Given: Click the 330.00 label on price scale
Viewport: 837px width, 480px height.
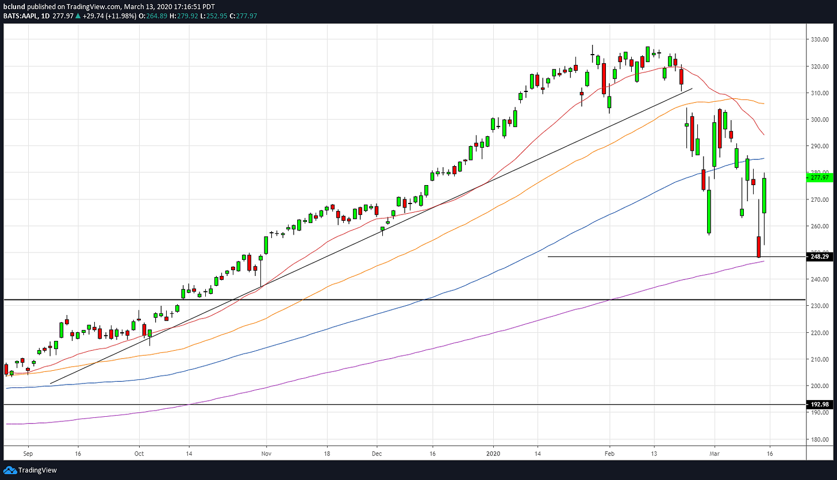Looking at the screenshot, I should 820,40.
